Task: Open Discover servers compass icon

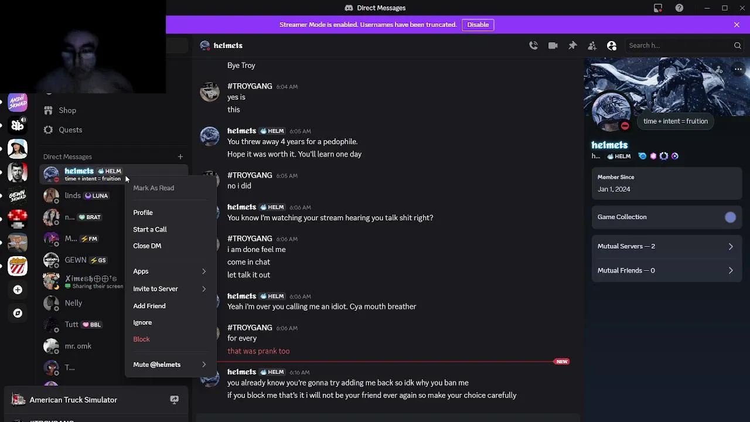Action: tap(18, 313)
